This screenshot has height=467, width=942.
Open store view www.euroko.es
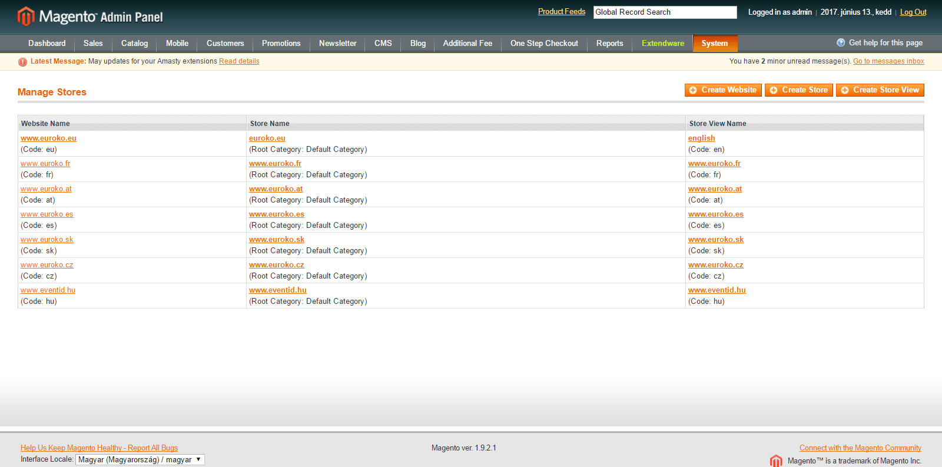(x=716, y=214)
